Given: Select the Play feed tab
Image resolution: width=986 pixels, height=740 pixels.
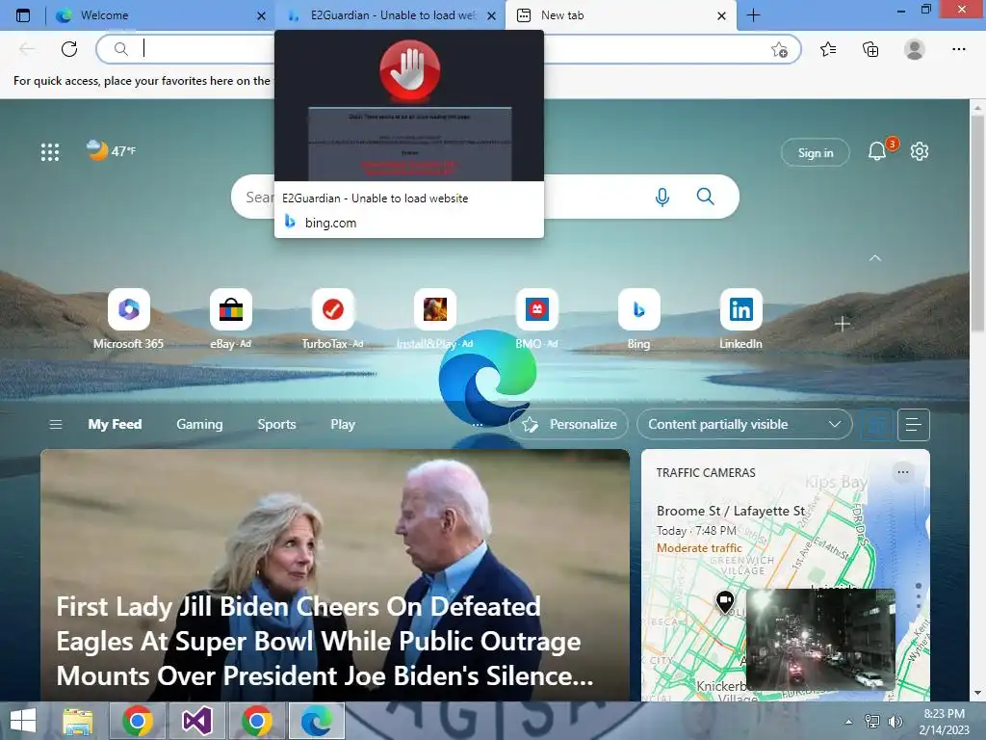Looking at the screenshot, I should click(343, 424).
